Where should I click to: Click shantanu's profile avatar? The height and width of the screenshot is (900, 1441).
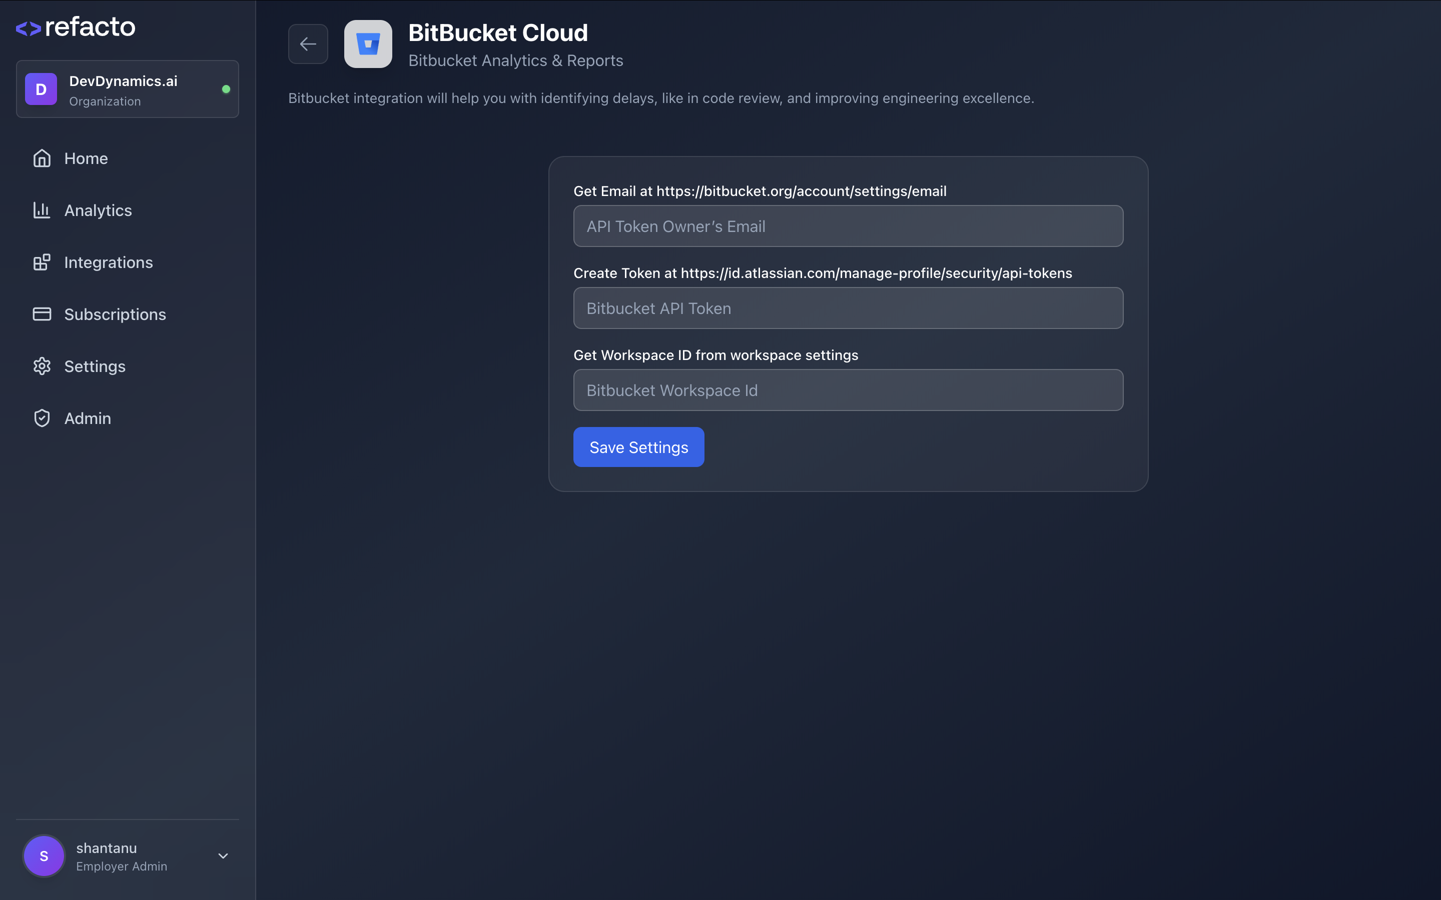pyautogui.click(x=44, y=855)
